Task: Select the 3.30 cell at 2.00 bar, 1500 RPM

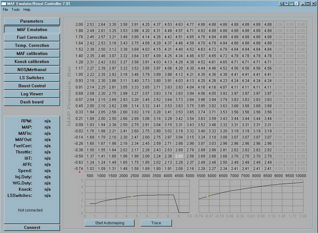Action: (113, 24)
